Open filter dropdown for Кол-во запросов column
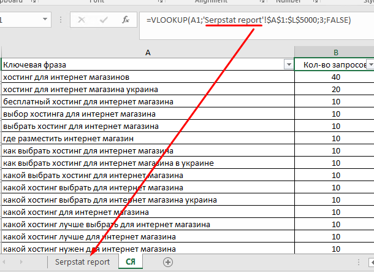 pyautogui.click(x=371, y=64)
